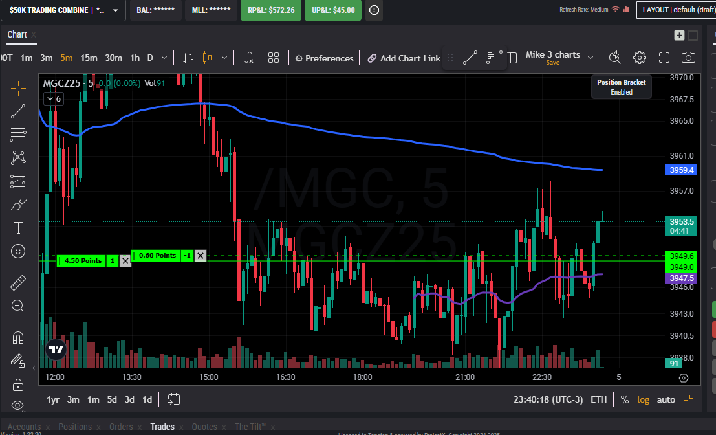This screenshot has width=716, height=435.
Task: Click Add Chart Link
Action: pos(404,58)
